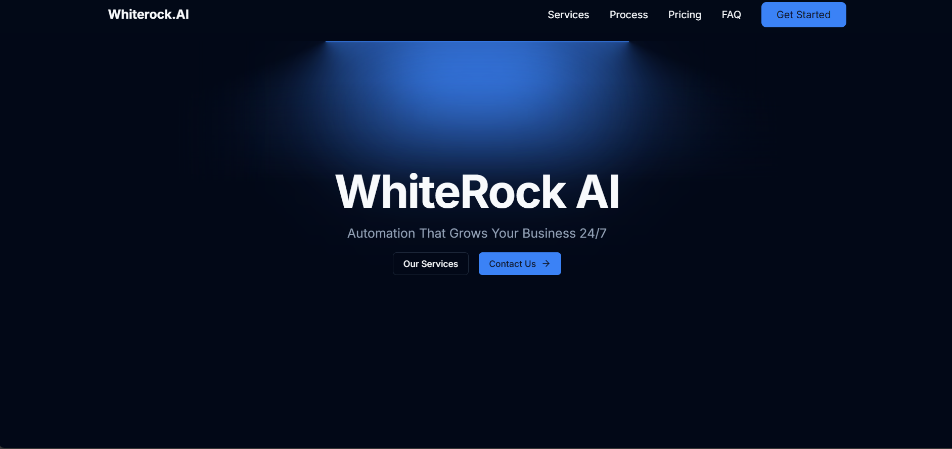Click the Our Services button

pyautogui.click(x=430, y=264)
